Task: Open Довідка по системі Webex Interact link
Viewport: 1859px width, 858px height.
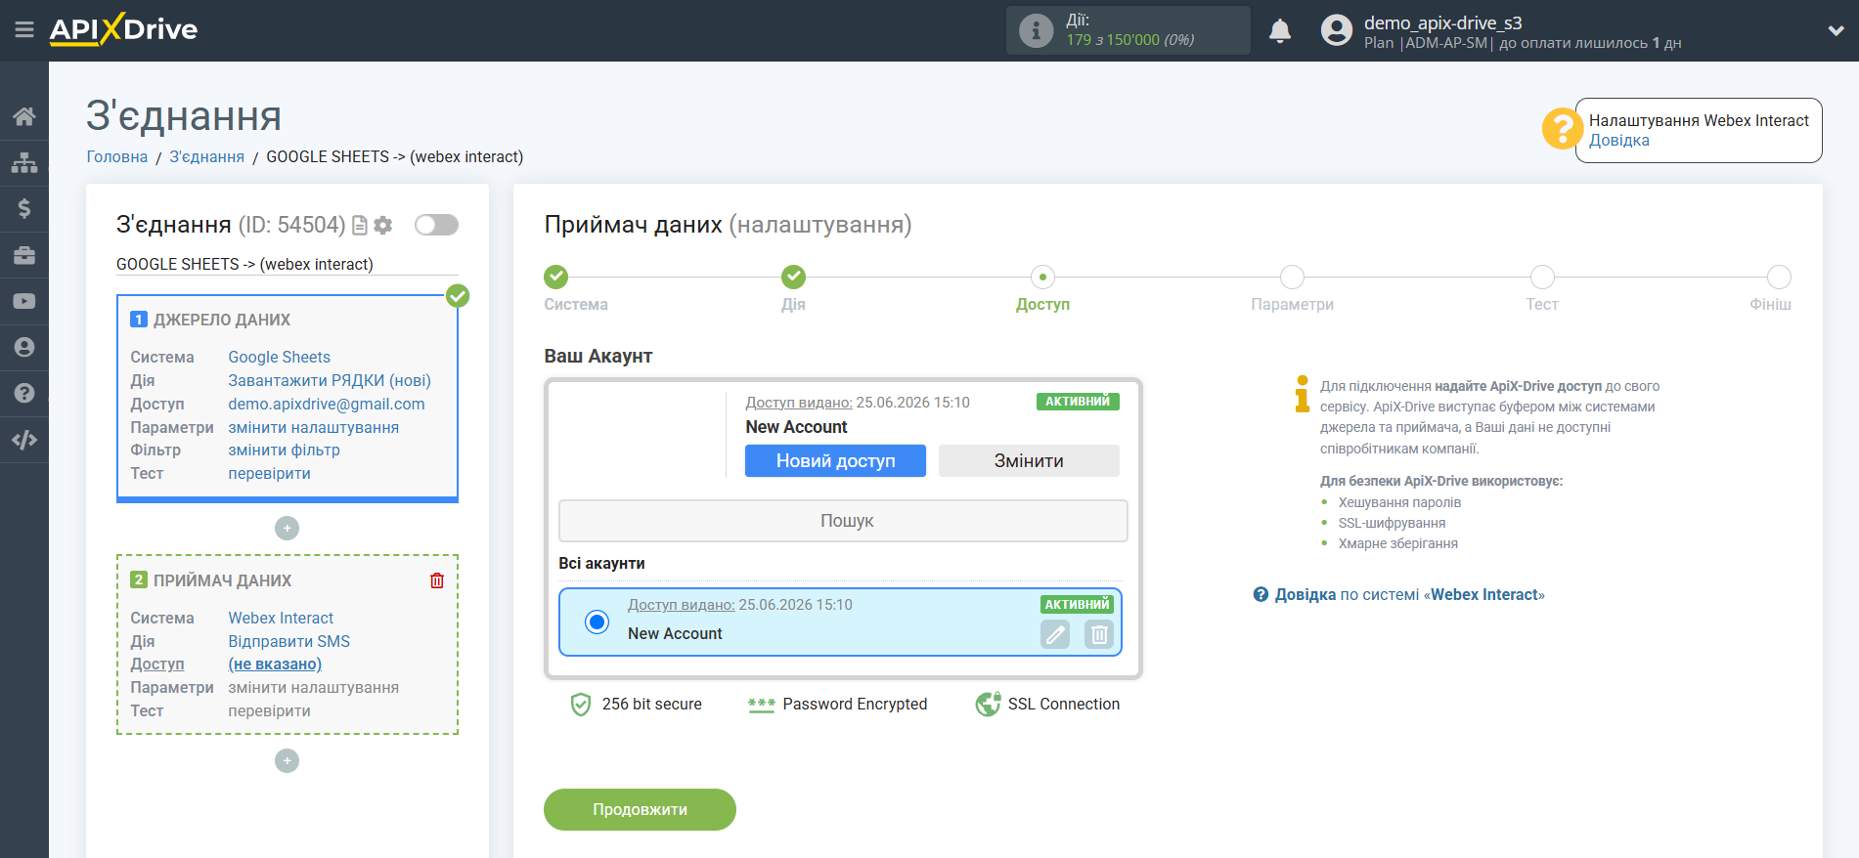Action: coord(1409,594)
